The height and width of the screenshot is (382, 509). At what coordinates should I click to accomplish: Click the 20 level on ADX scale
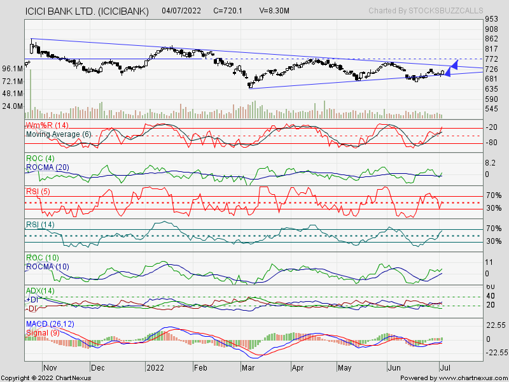(490, 305)
